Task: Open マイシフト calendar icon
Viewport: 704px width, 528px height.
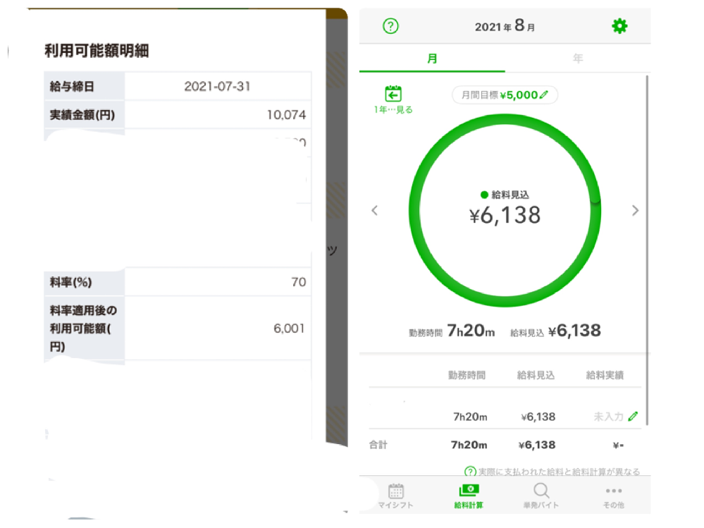Action: pos(395,491)
